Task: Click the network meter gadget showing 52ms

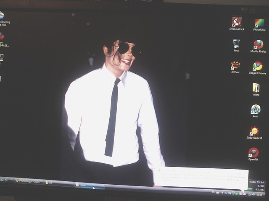Action: 257,186
